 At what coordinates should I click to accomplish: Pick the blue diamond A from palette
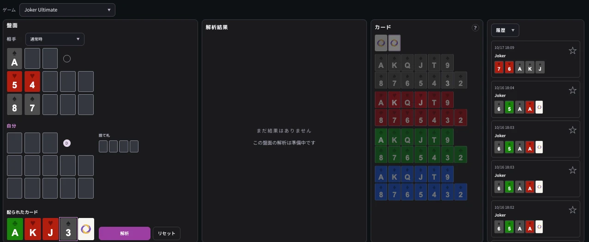(x=381, y=174)
